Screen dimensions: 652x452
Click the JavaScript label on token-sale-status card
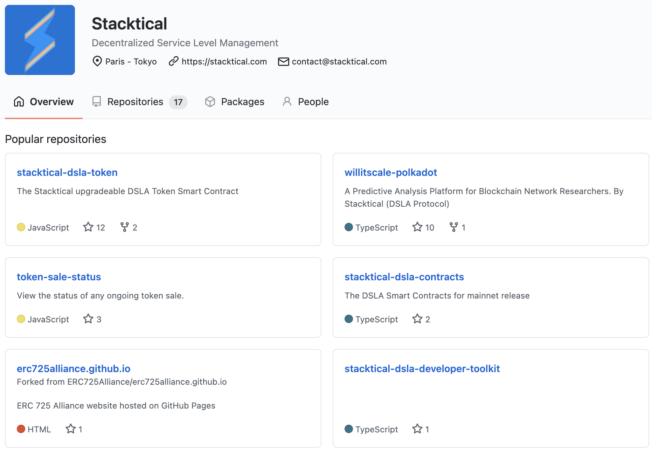[x=48, y=319]
